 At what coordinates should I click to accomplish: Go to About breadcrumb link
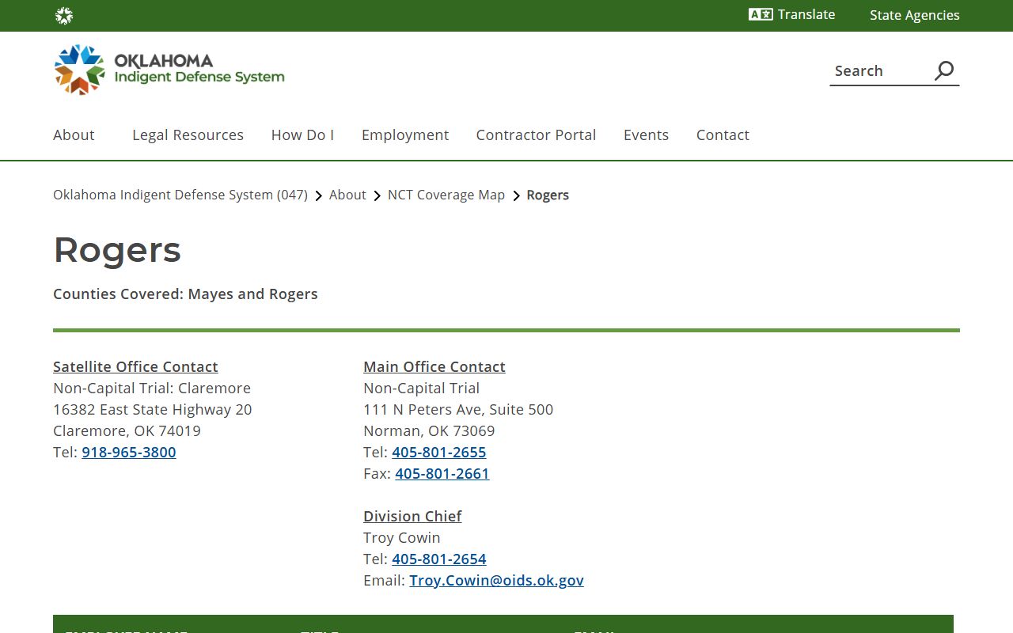click(347, 195)
